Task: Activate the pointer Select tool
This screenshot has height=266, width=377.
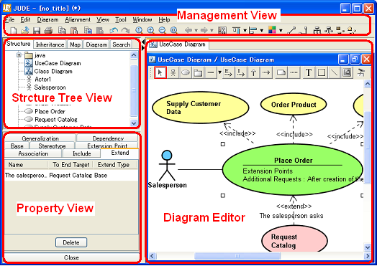Action: [x=160, y=72]
